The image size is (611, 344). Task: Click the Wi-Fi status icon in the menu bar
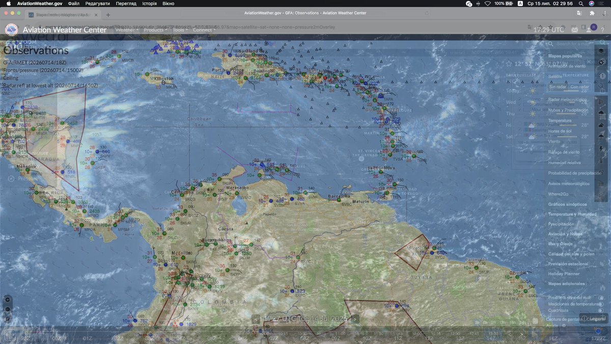pos(487,3)
